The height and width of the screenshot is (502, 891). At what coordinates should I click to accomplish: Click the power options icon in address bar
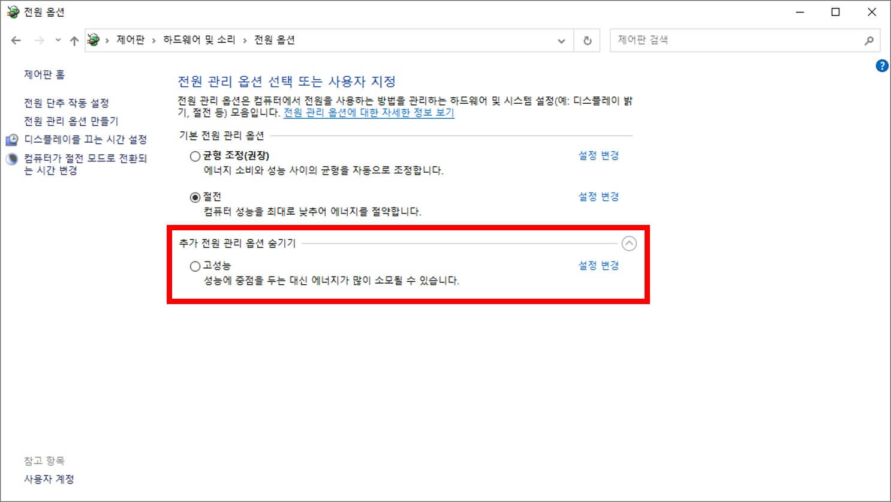(x=94, y=40)
